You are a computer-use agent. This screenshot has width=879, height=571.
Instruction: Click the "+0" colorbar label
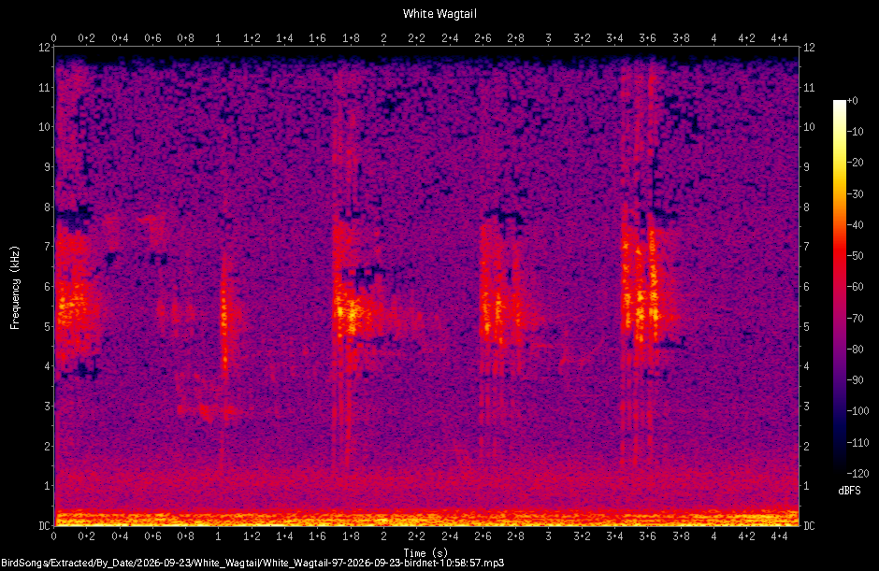(x=852, y=101)
